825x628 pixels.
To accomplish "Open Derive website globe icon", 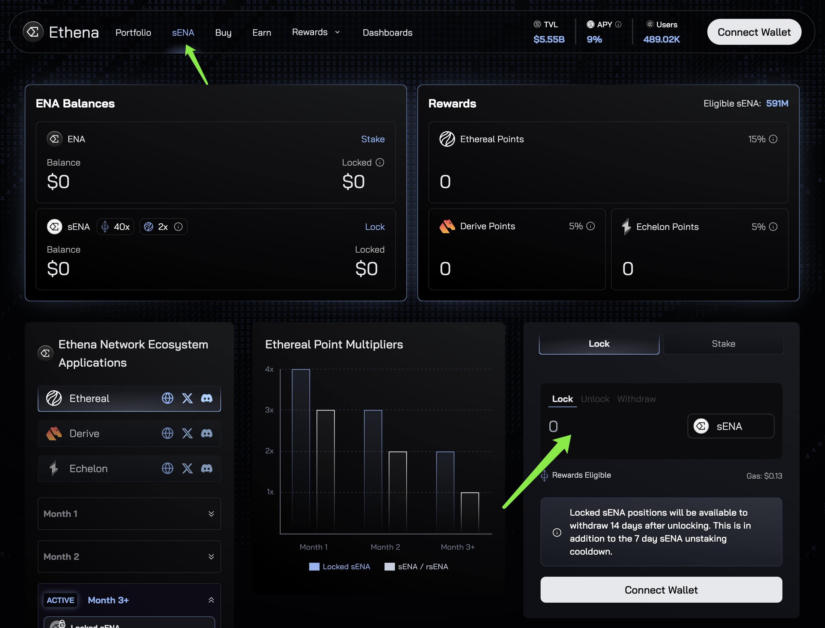I will [x=168, y=433].
